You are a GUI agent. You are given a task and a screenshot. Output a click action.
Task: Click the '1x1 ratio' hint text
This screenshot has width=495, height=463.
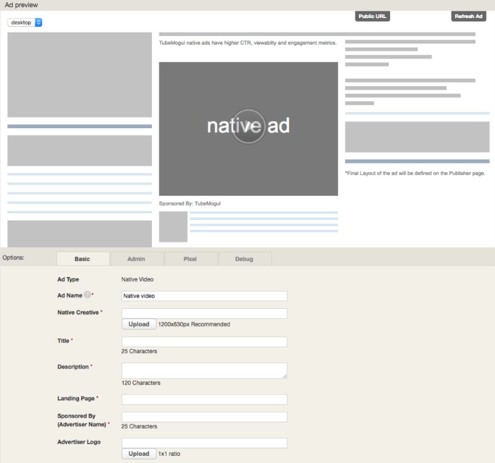pos(169,453)
